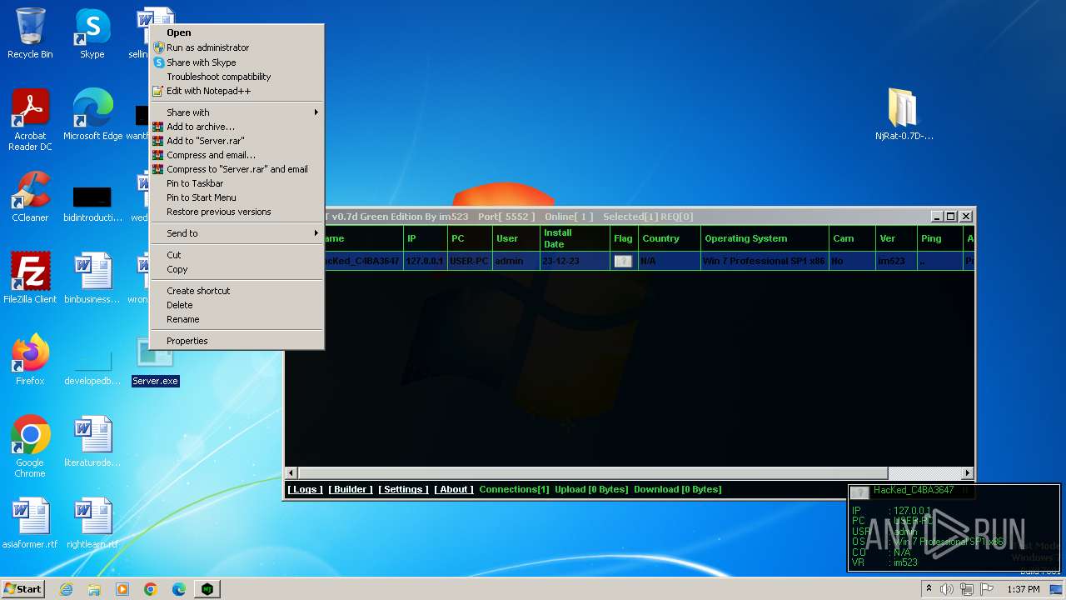Viewport: 1066px width, 600px height.
Task: Click the Windows Start button
Action: 23,589
